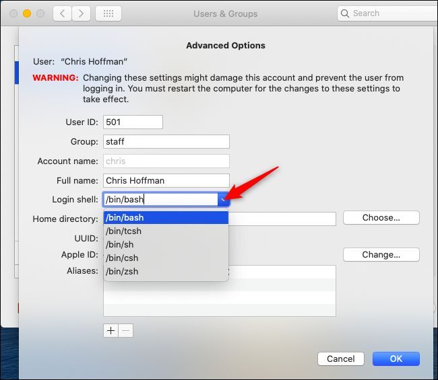Open the show-all preferences grid

click(108, 13)
